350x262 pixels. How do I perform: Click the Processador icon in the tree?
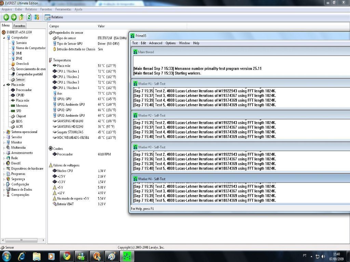coord(13,90)
